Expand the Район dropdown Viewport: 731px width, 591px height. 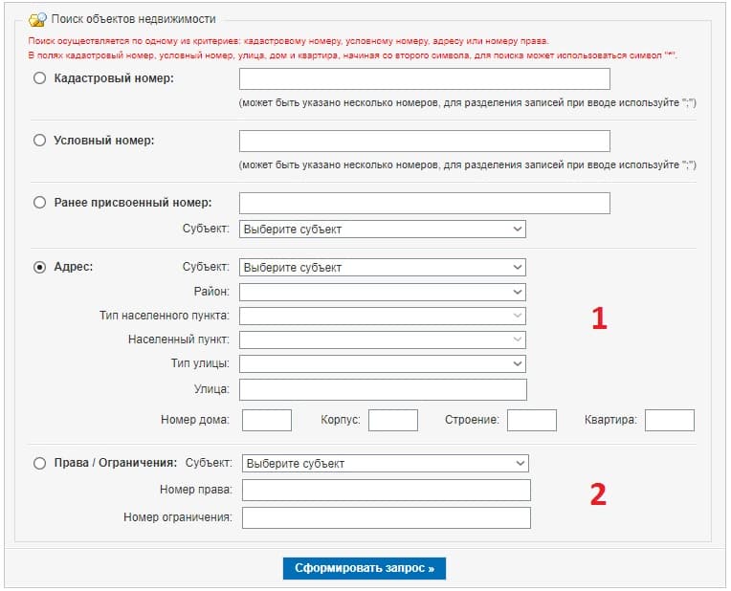click(x=383, y=292)
